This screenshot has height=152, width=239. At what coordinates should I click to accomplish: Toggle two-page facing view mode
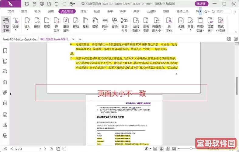click(x=168, y=149)
